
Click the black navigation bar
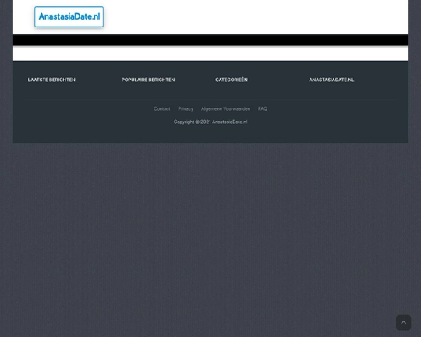(210, 40)
